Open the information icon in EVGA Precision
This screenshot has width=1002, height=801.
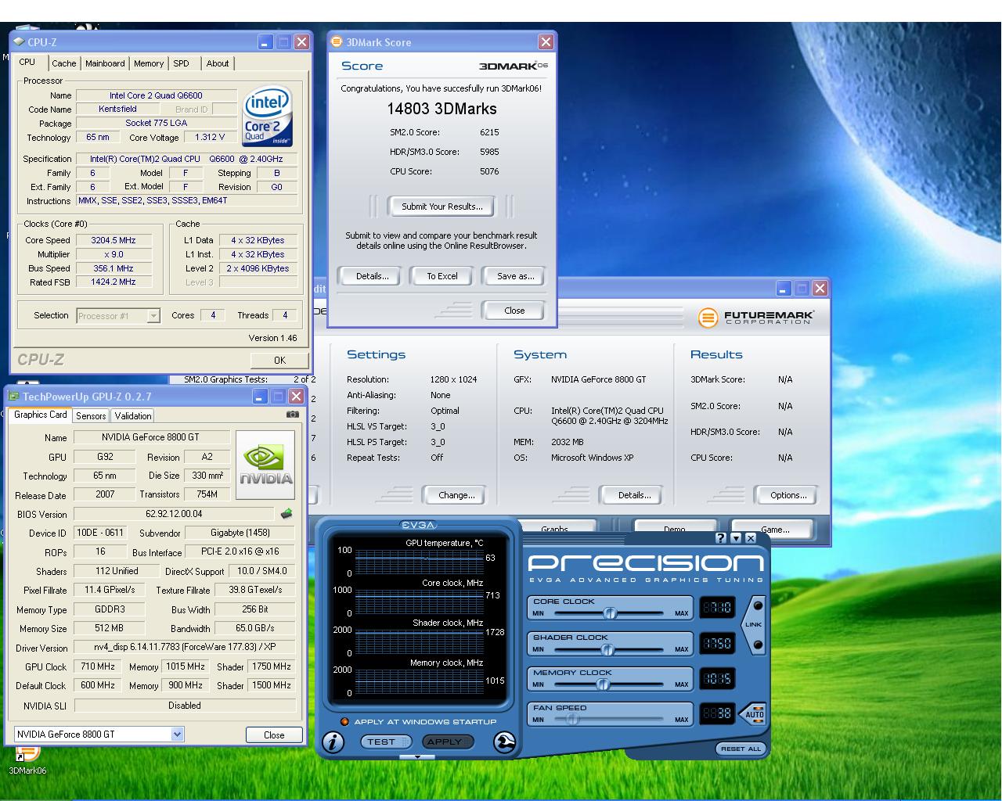[333, 742]
